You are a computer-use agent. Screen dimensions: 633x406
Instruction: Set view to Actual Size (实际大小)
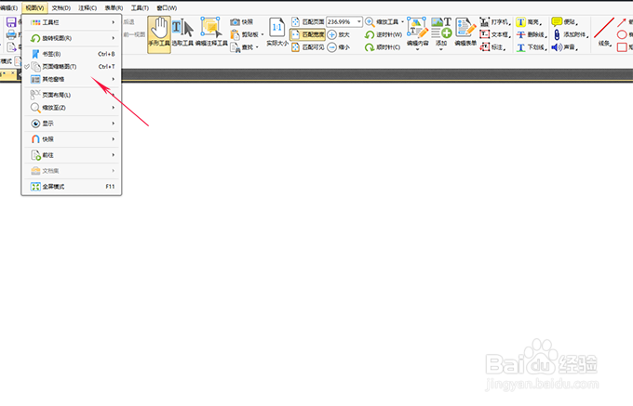pyautogui.click(x=277, y=33)
